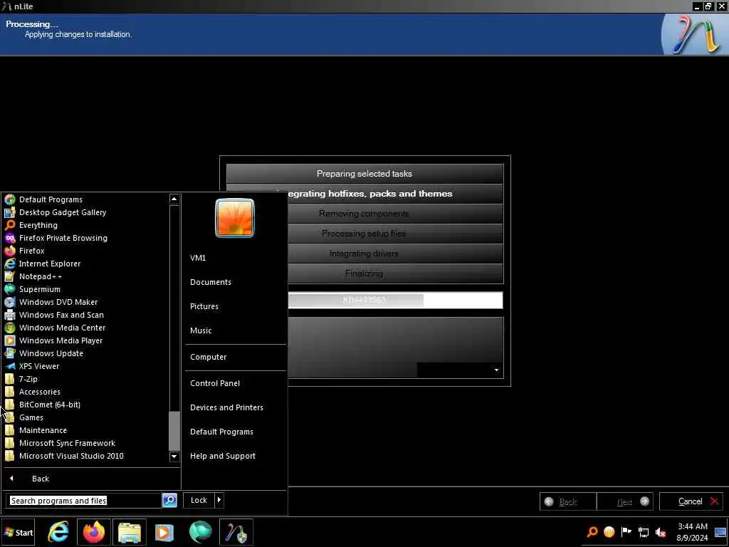Open Documents from the start menu

pyautogui.click(x=210, y=282)
